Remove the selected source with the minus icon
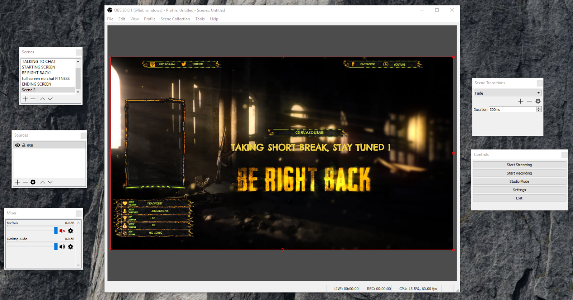 (x=25, y=182)
